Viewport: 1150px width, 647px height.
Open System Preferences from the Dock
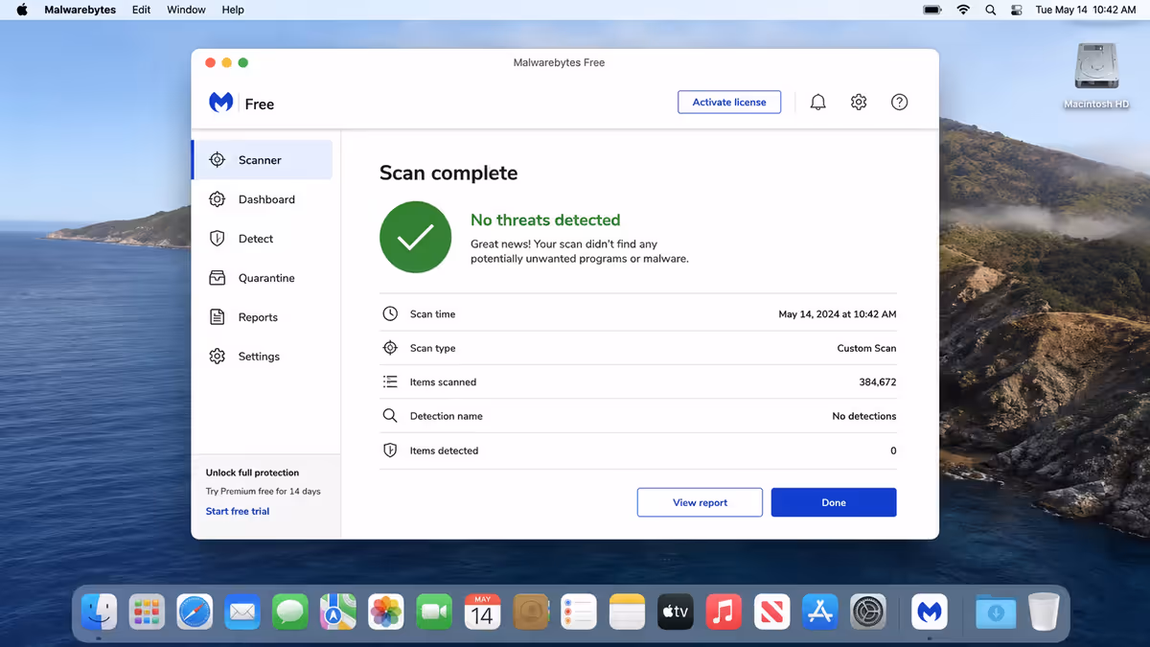point(868,612)
